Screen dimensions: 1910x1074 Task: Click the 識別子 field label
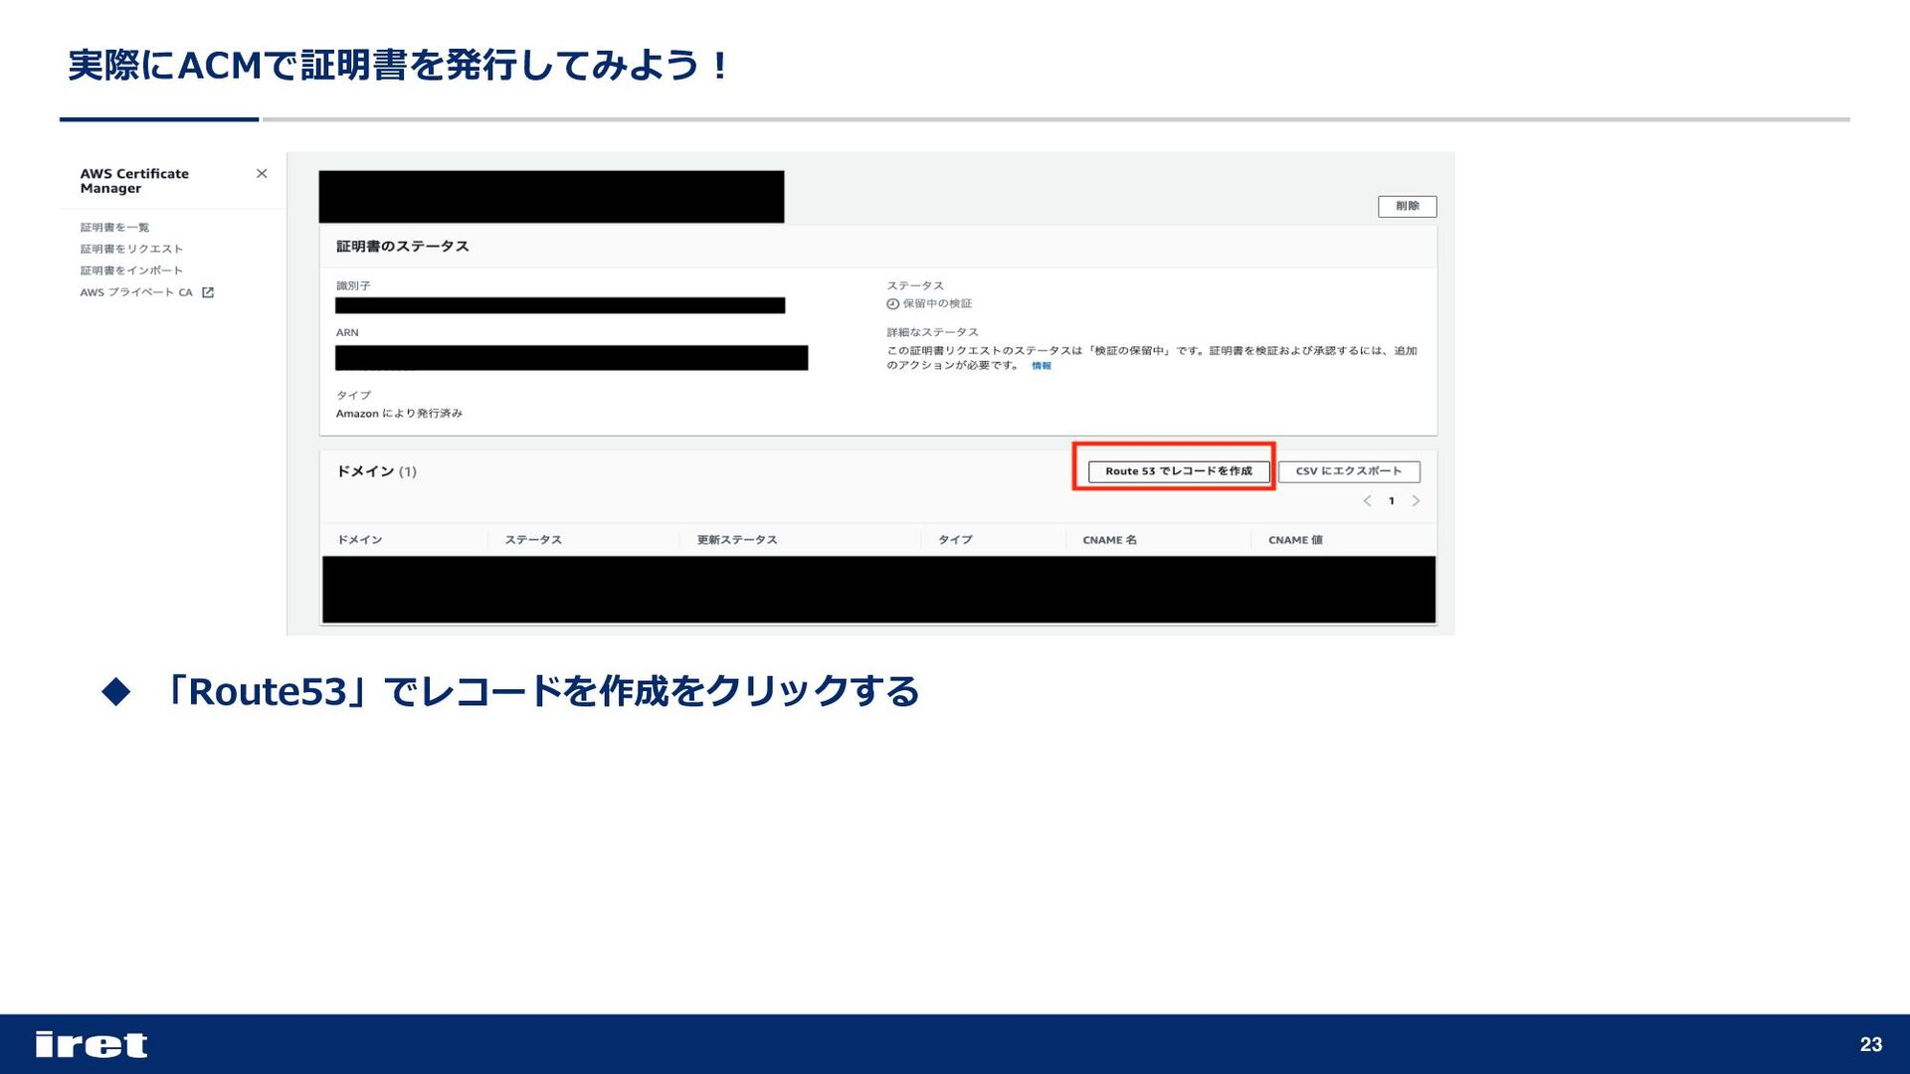353,286
